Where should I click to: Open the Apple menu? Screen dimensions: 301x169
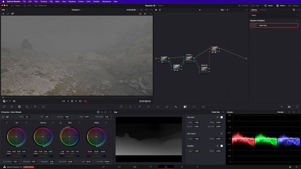pyautogui.click(x=3, y=1)
